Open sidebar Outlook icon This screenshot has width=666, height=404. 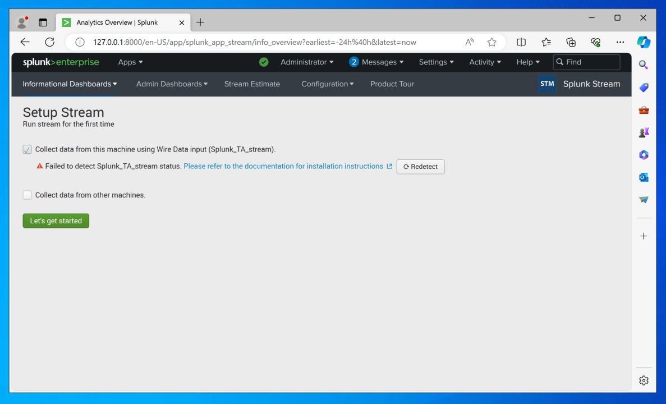click(x=644, y=177)
